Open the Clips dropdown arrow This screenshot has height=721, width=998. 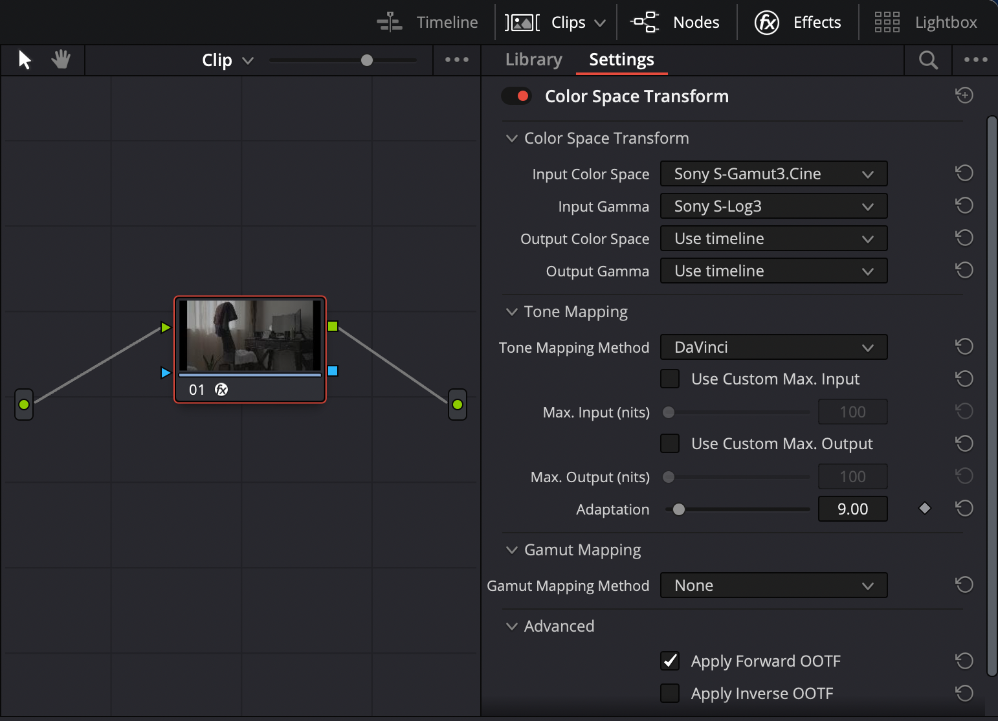tap(600, 23)
